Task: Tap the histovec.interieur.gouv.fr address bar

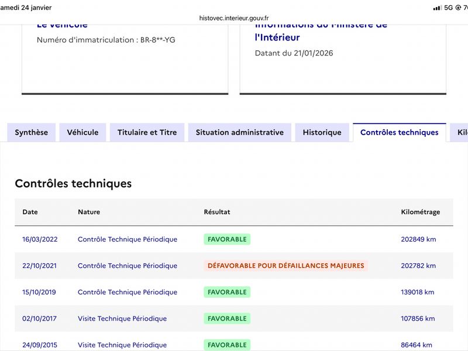Action: pyautogui.click(x=234, y=18)
